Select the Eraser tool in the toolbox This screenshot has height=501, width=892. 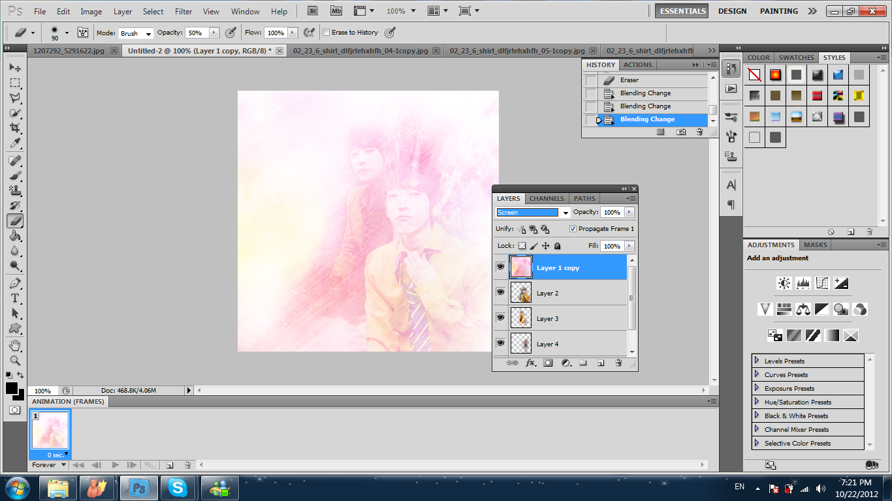pyautogui.click(x=15, y=221)
